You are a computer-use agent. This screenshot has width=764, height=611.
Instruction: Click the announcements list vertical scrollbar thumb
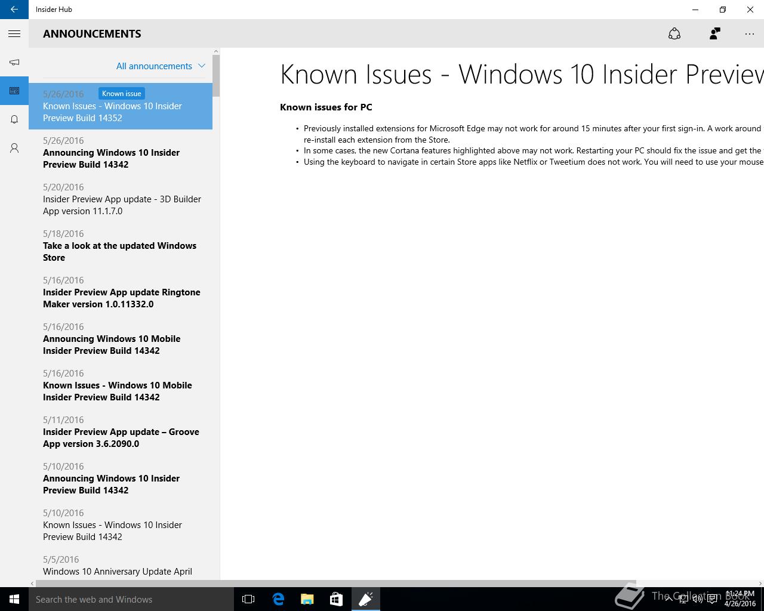(x=216, y=75)
